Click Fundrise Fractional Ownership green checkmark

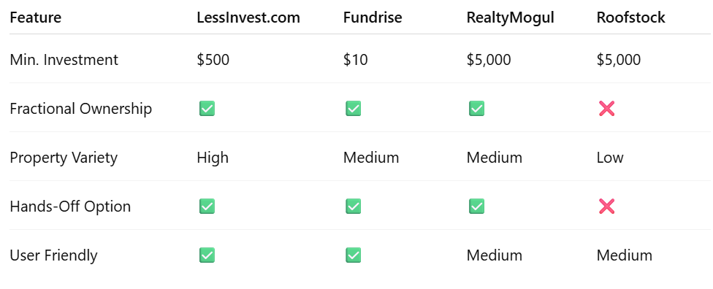pos(354,109)
